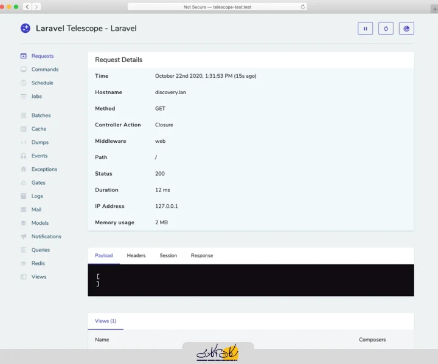Image resolution: width=438 pixels, height=364 pixels.
Task: Switch to the Session tab
Action: [x=168, y=255]
